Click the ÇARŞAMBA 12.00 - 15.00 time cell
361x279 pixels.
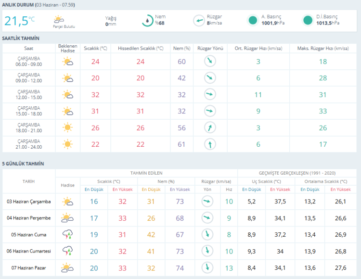point(29,95)
